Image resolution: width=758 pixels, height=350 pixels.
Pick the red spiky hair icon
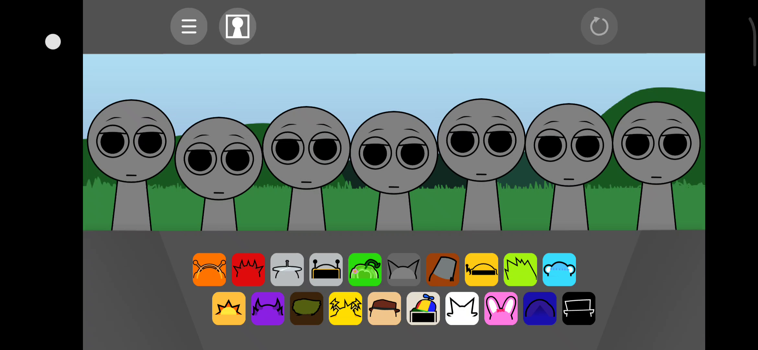(248, 270)
